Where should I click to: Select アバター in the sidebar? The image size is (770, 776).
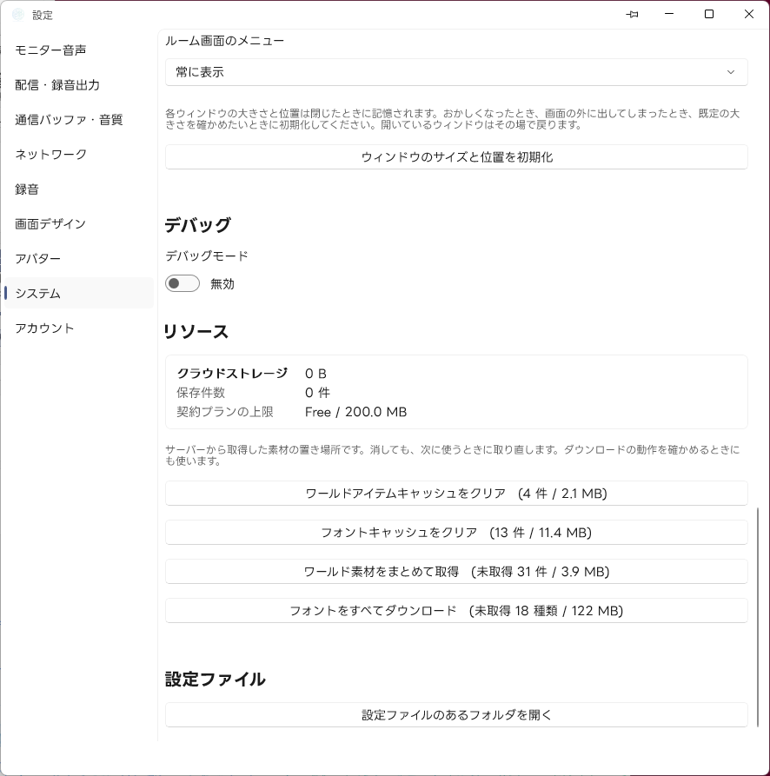coord(79,258)
